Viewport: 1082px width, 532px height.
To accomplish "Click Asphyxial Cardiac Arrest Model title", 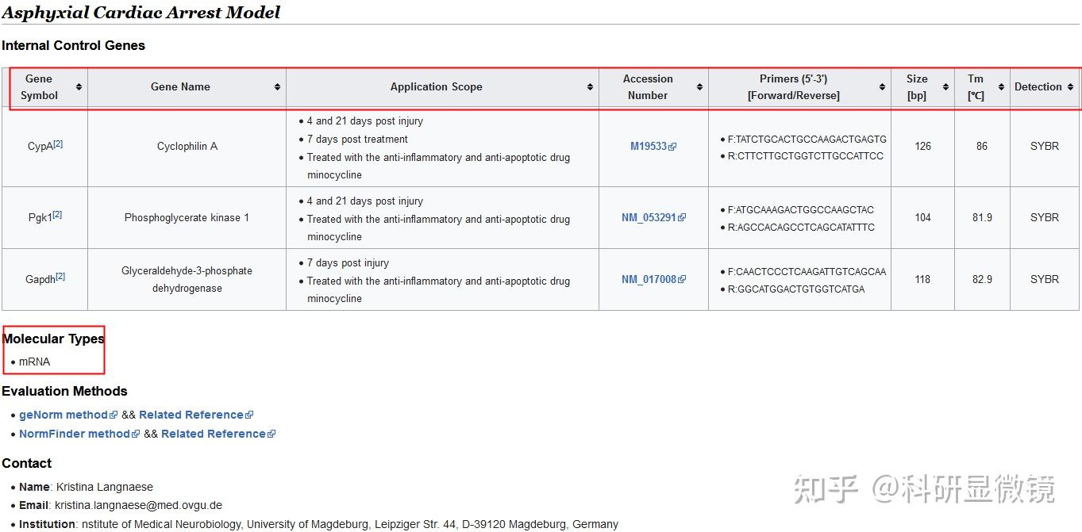I will point(141,12).
